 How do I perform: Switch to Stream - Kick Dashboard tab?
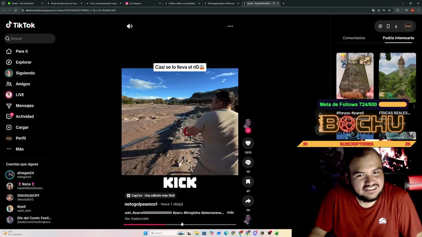pyautogui.click(x=26, y=3)
